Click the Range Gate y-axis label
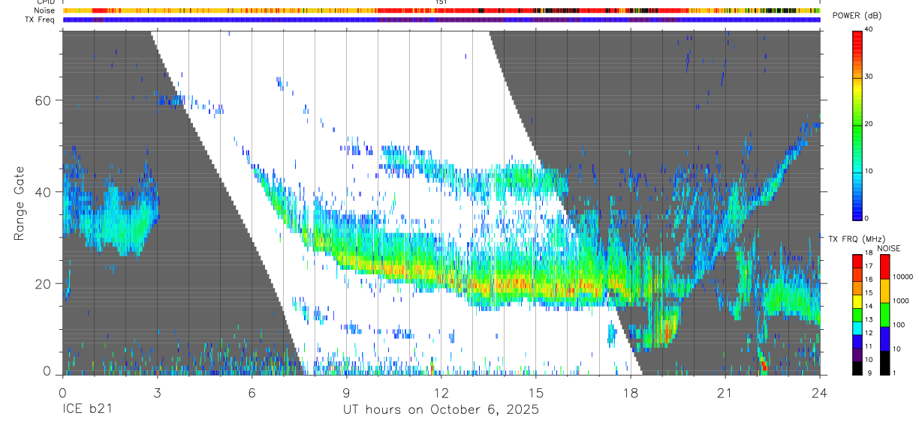Image resolution: width=922 pixels, height=425 pixels. [x=20, y=205]
